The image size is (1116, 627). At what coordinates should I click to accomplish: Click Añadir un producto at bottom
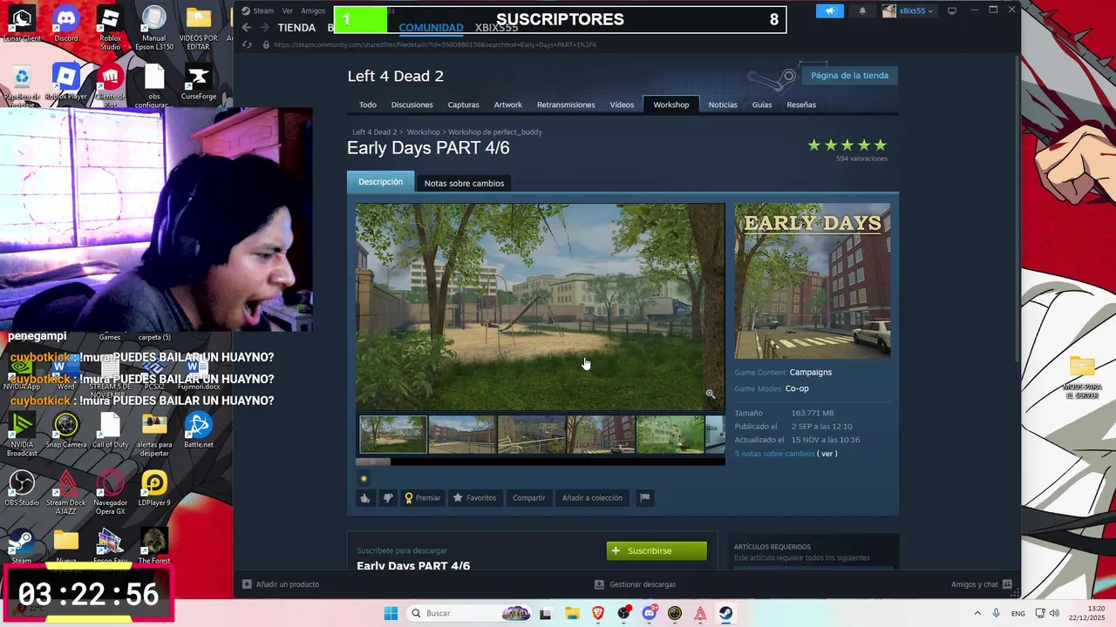[x=281, y=584]
